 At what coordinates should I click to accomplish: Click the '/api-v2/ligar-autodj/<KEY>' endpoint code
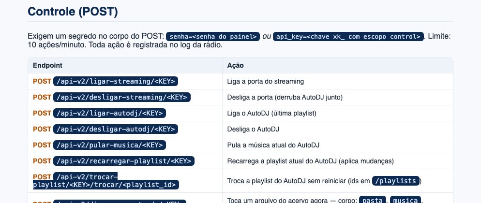[x=109, y=113]
